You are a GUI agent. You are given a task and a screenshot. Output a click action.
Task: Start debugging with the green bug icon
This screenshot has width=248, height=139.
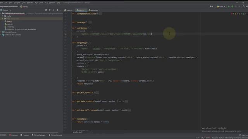click(x=232, y=7)
